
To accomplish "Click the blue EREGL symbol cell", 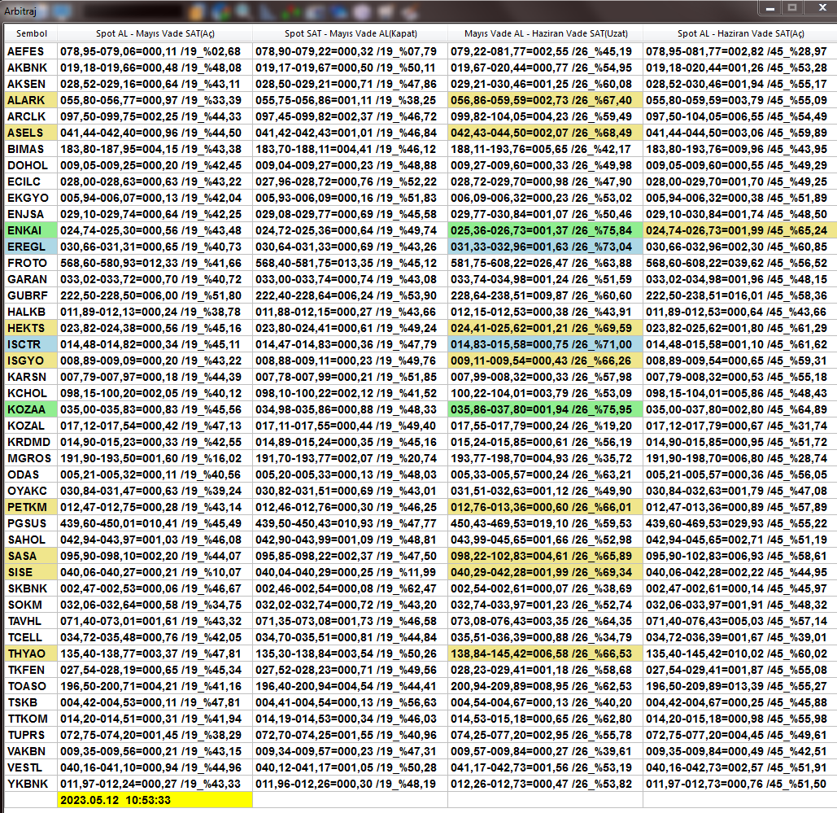I will pos(31,247).
